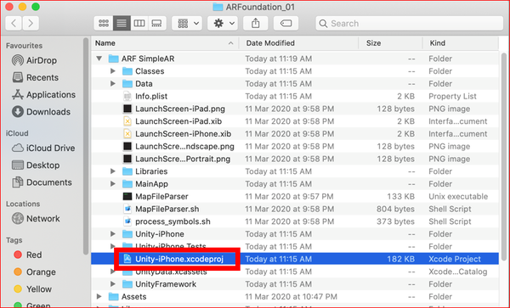Switch to gallery view in toolbar
This screenshot has width=510, height=308.
click(x=156, y=24)
